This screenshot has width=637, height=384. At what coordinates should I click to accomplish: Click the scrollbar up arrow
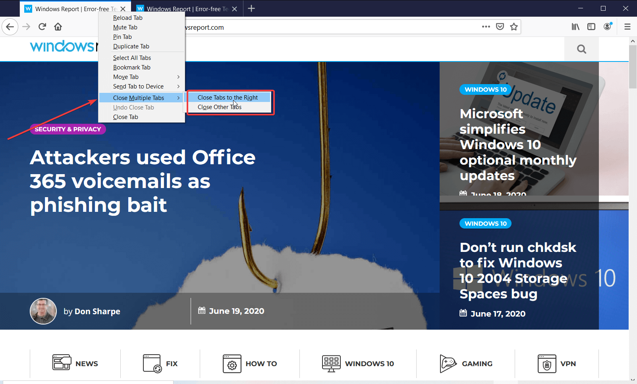(x=633, y=41)
